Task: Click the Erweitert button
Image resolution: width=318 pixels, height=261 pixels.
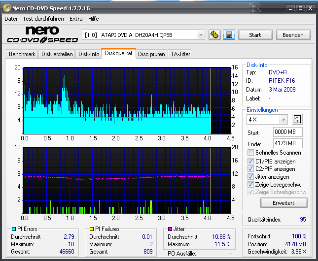Action: (283, 203)
